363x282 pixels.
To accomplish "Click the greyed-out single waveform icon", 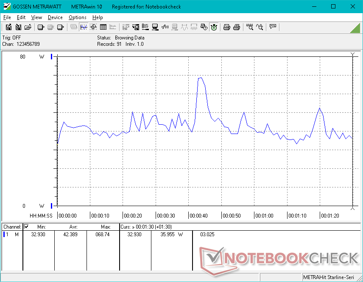I will tap(184, 27).
